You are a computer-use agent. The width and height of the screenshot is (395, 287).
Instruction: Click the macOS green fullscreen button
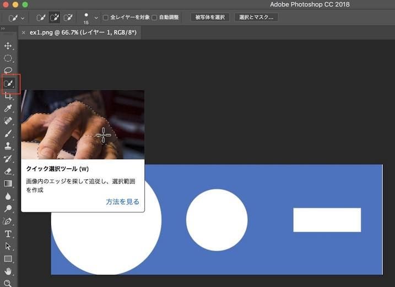coord(25,4)
